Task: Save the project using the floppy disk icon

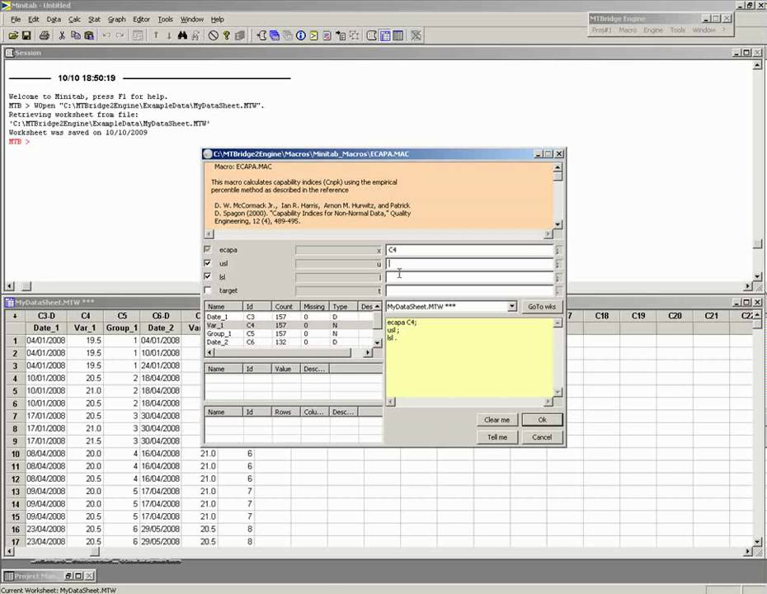Action: (x=26, y=35)
